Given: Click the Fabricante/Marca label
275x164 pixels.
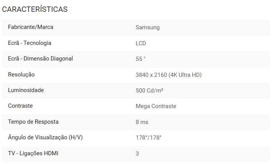Looking at the screenshot, I should [30, 27].
